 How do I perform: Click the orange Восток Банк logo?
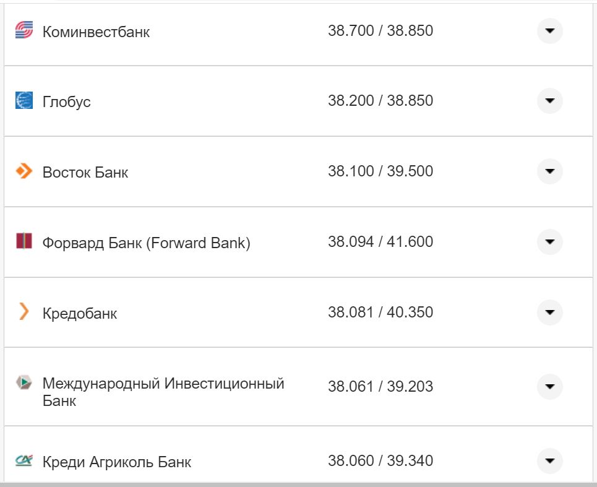(x=25, y=171)
